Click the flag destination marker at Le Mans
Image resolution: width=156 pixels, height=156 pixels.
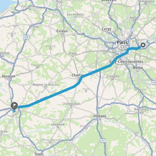click(14, 106)
